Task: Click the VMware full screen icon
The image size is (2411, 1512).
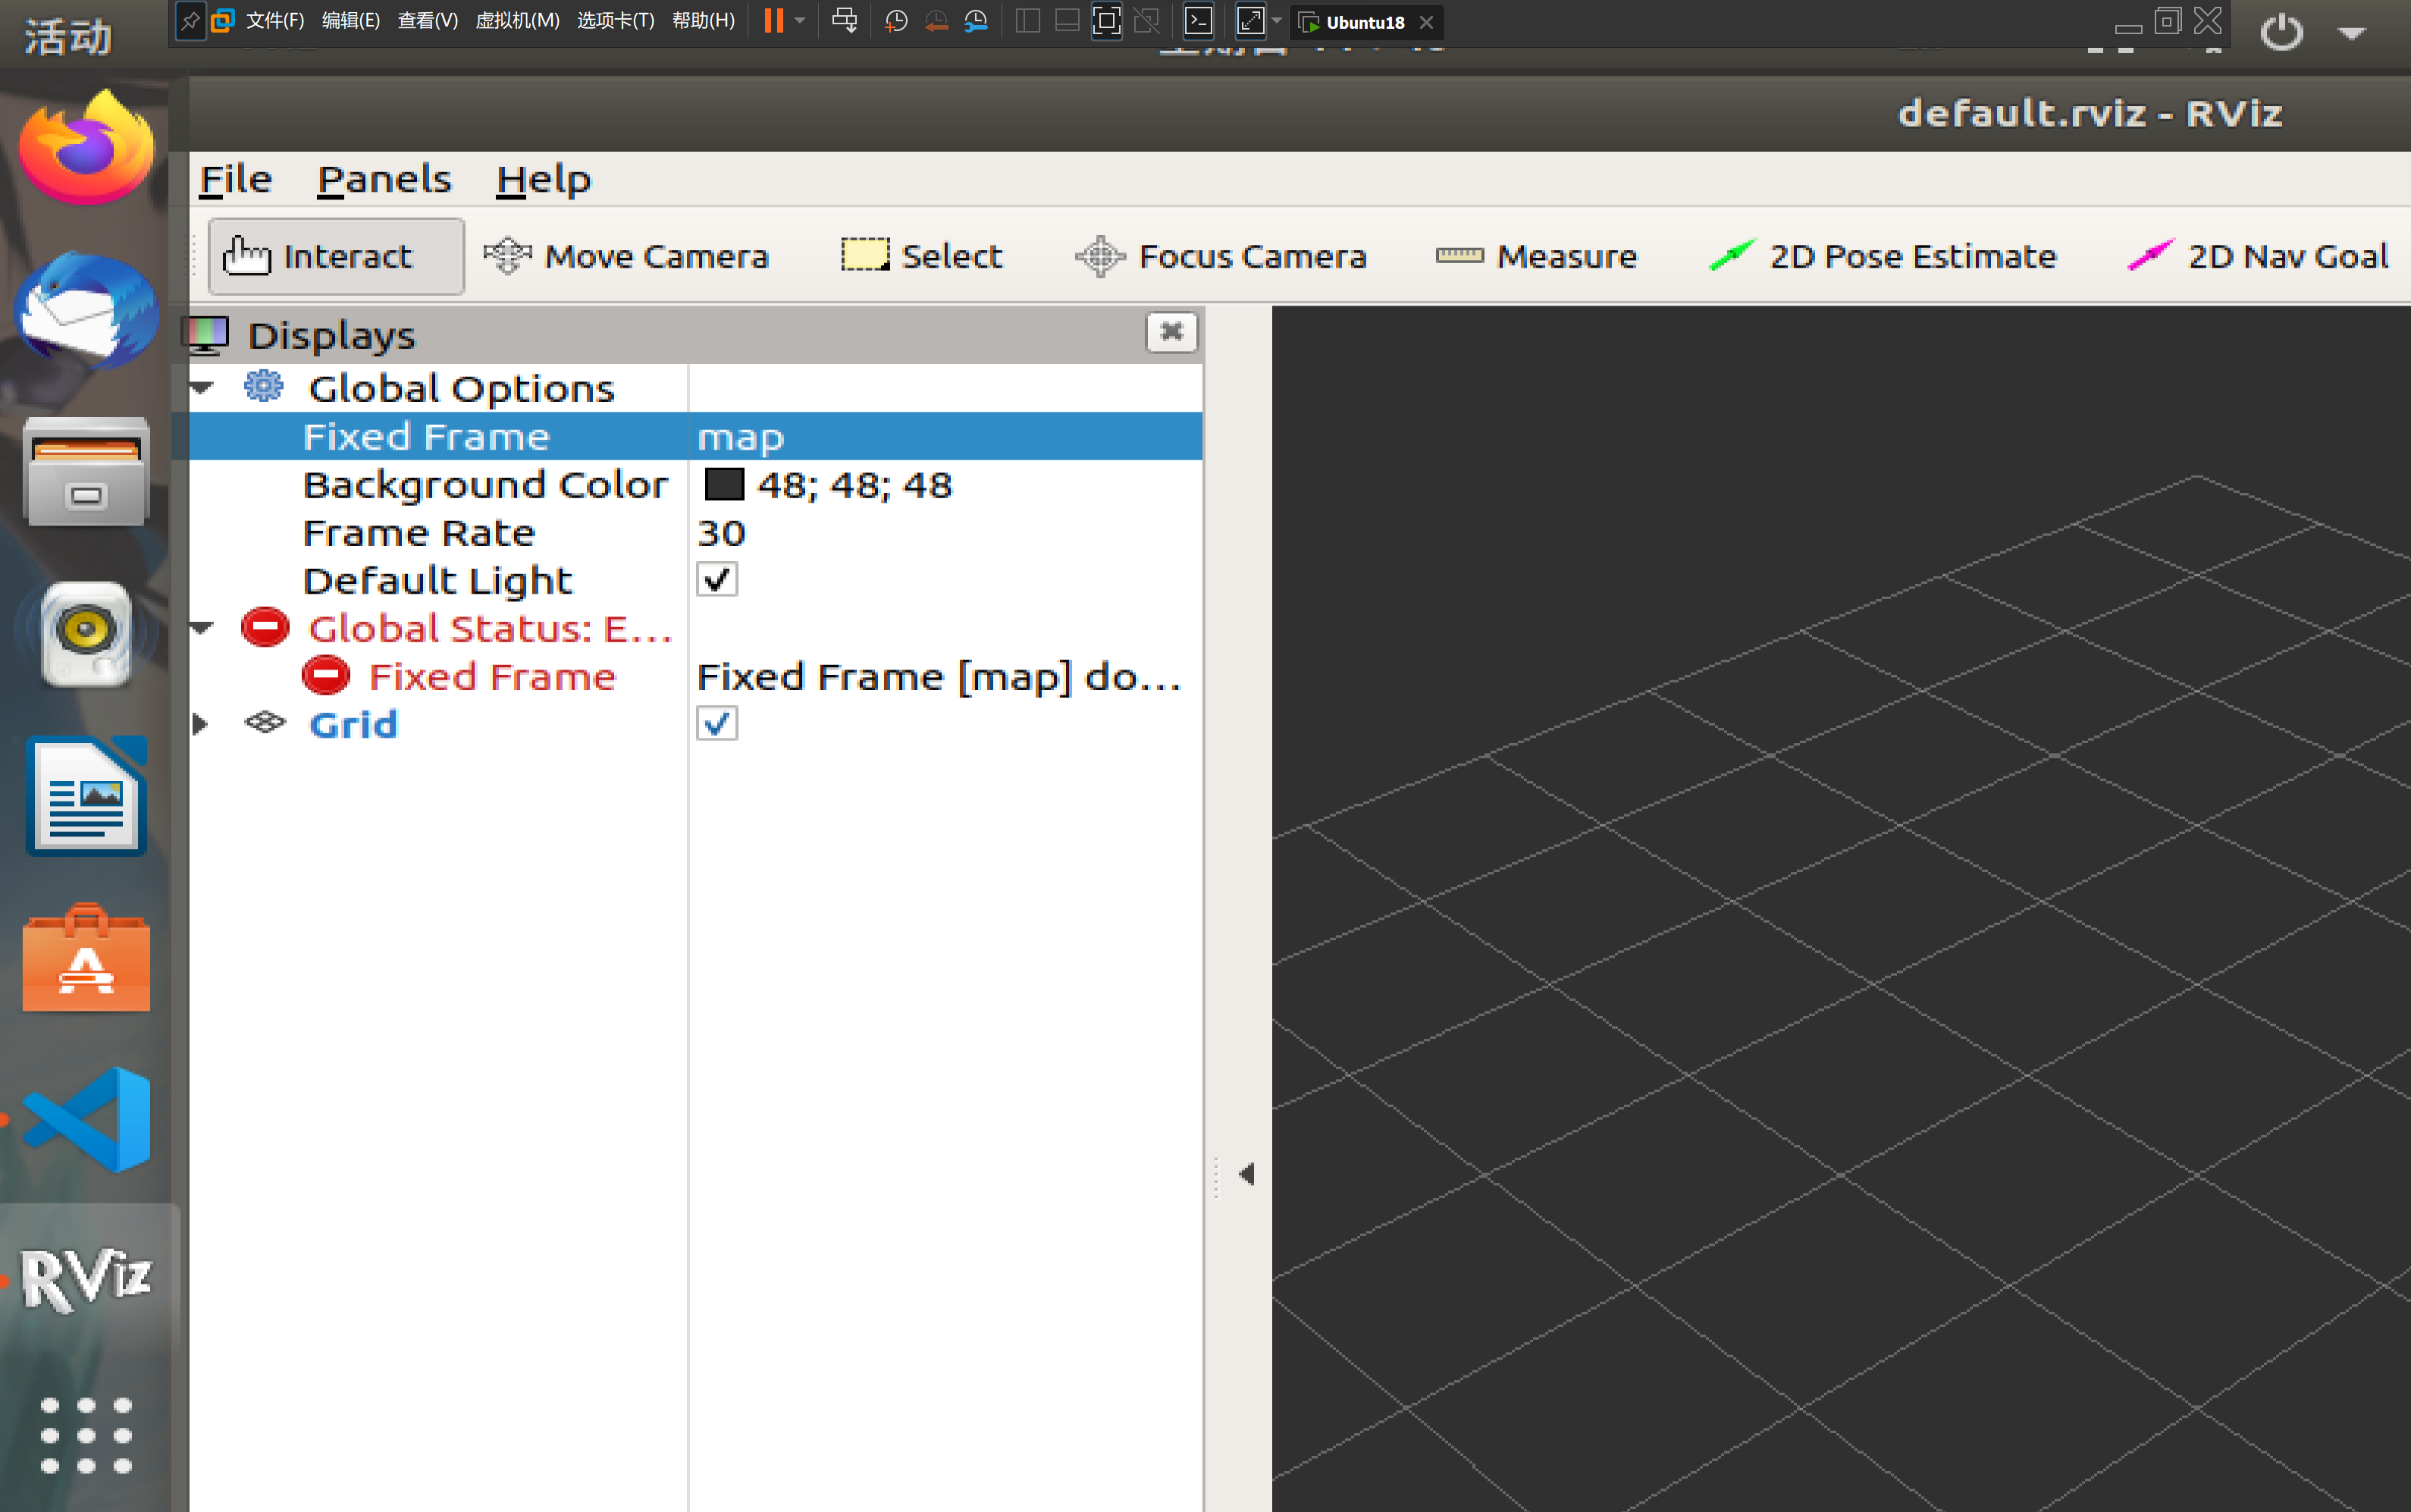Action: coord(1106,21)
